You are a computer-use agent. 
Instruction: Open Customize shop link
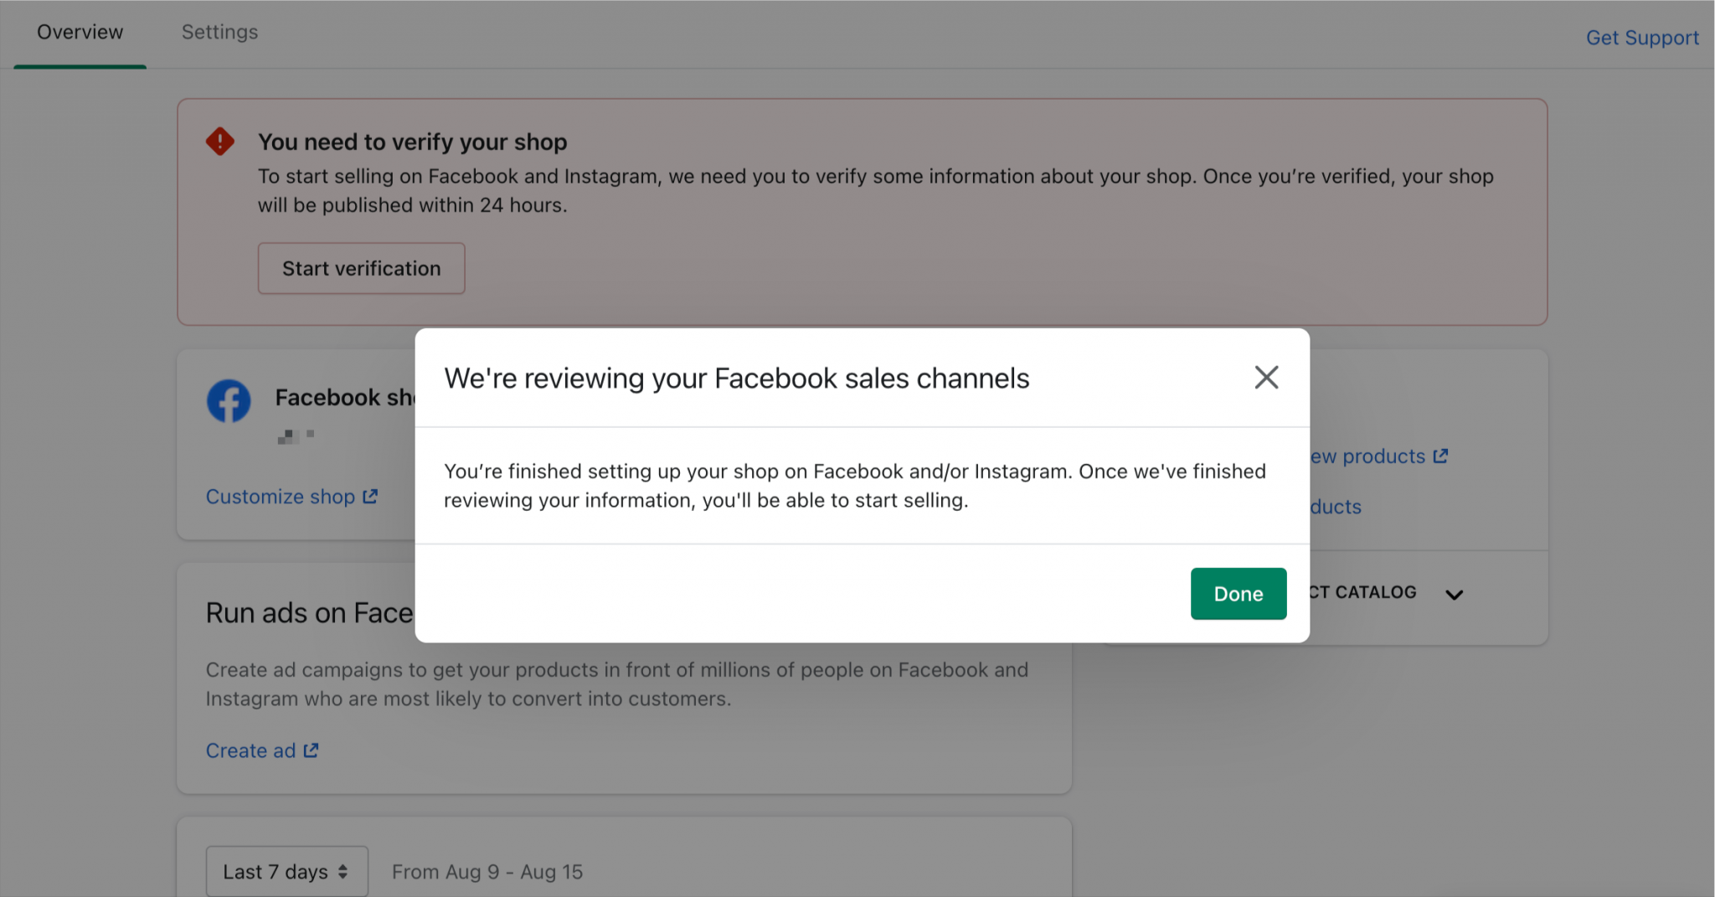(x=280, y=496)
